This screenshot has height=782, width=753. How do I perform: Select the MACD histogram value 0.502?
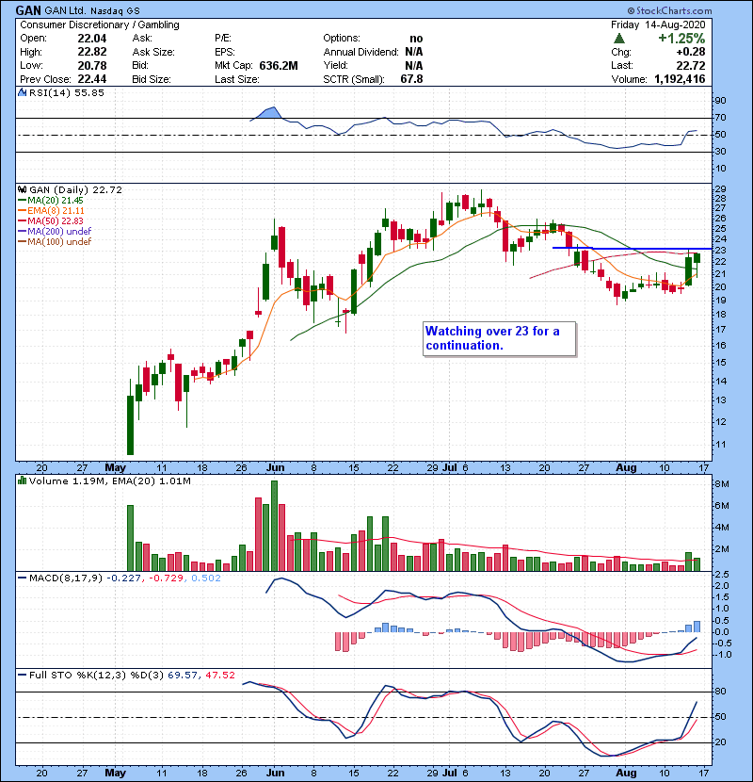[x=206, y=578]
